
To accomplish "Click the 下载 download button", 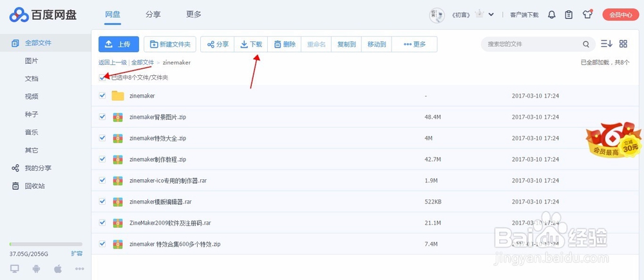I will (x=251, y=44).
